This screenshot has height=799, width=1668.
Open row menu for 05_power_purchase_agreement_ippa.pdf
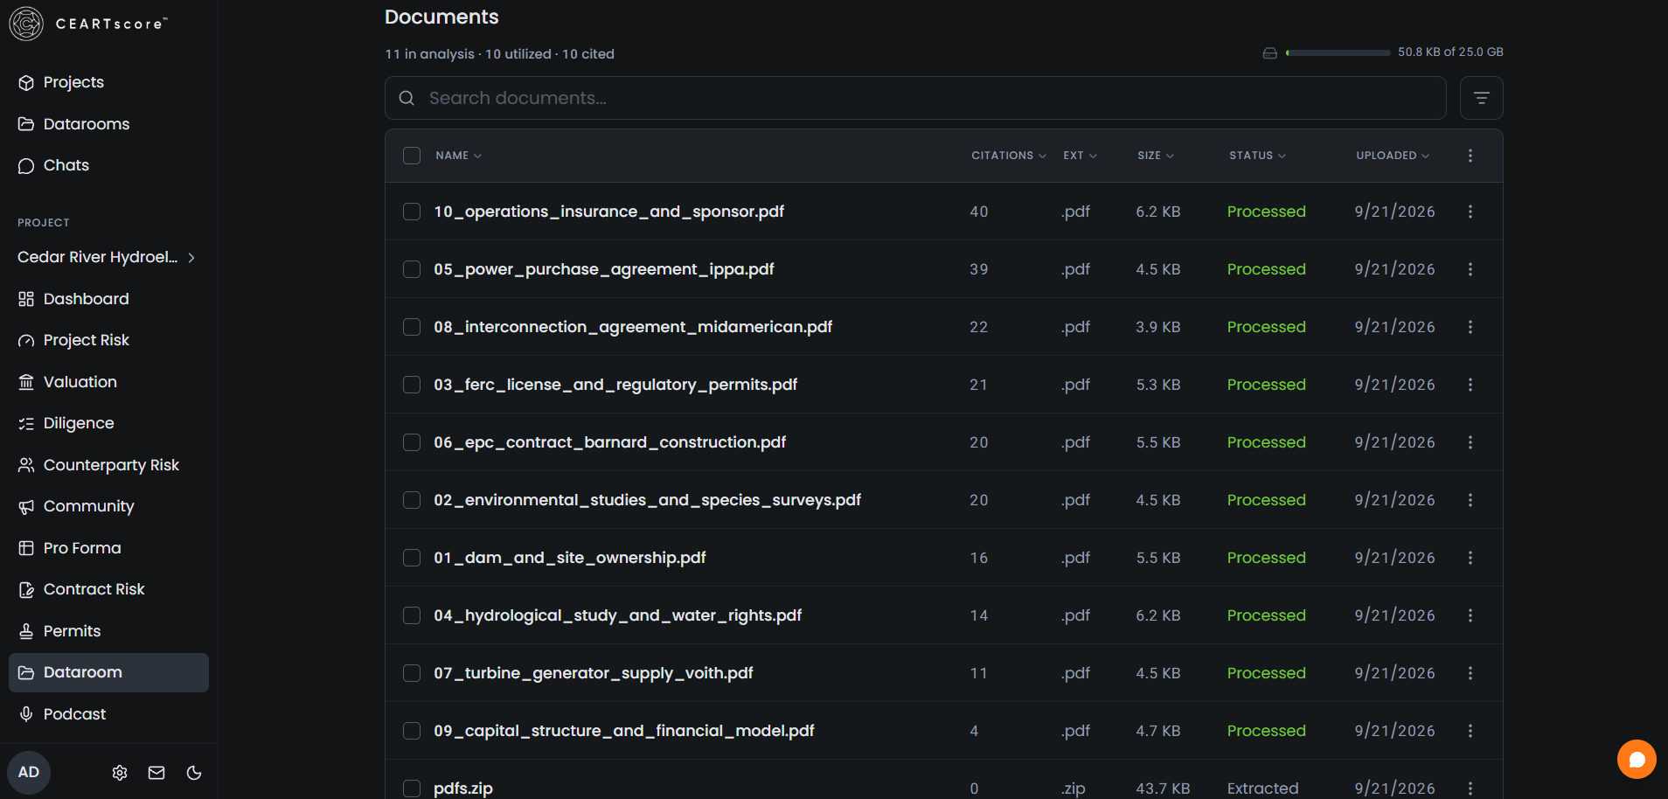point(1470,269)
